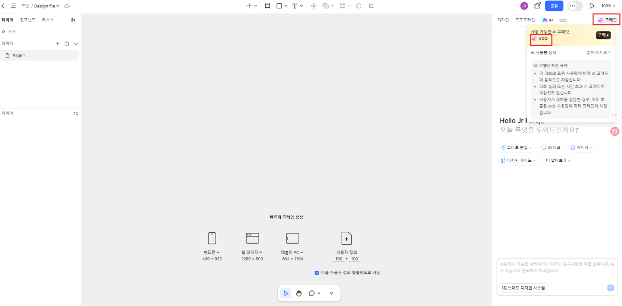The image size is (622, 306).
Task: Select the Rectangle shape tool
Action: (x=279, y=6)
